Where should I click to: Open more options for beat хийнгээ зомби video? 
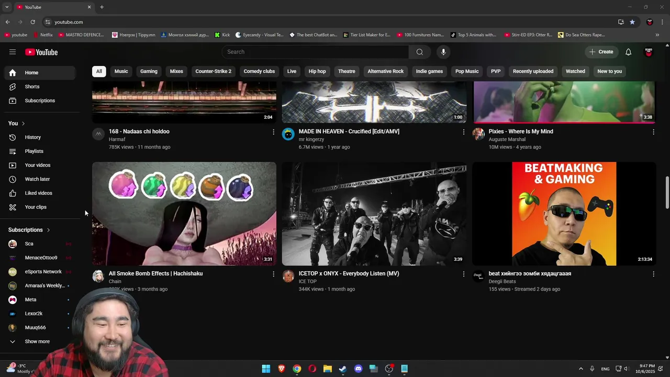click(x=653, y=274)
